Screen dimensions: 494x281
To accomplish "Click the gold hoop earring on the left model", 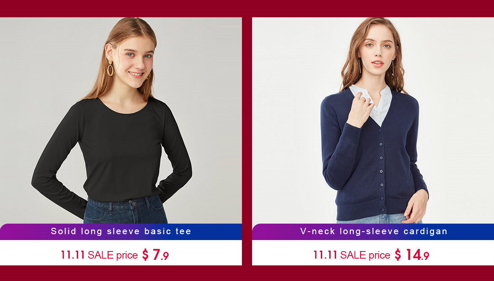I will tap(110, 68).
